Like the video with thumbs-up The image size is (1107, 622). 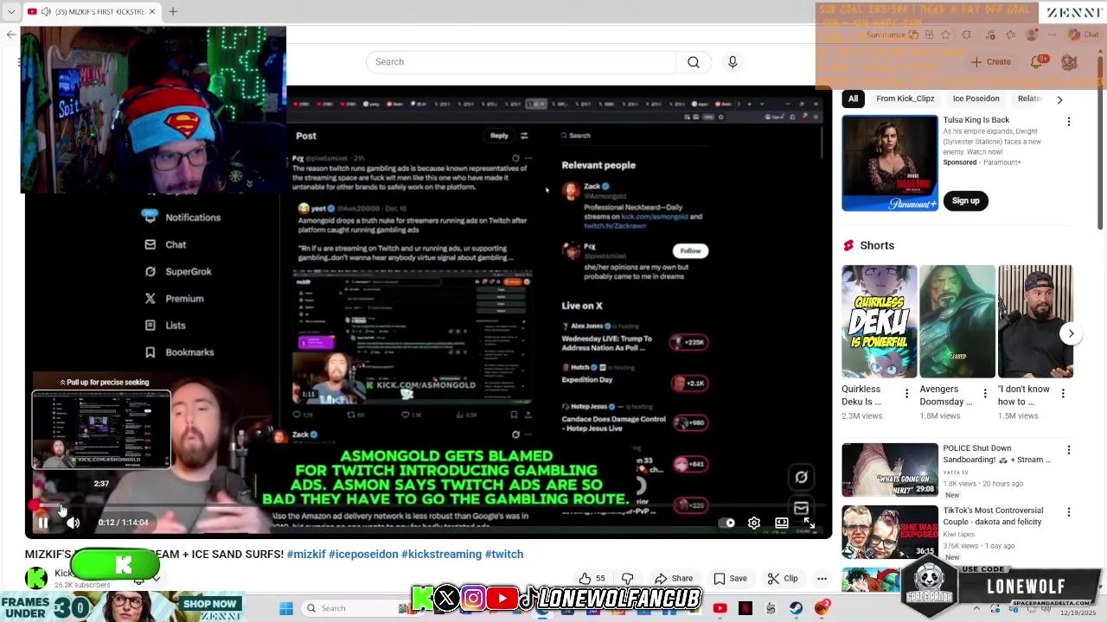pos(592,579)
